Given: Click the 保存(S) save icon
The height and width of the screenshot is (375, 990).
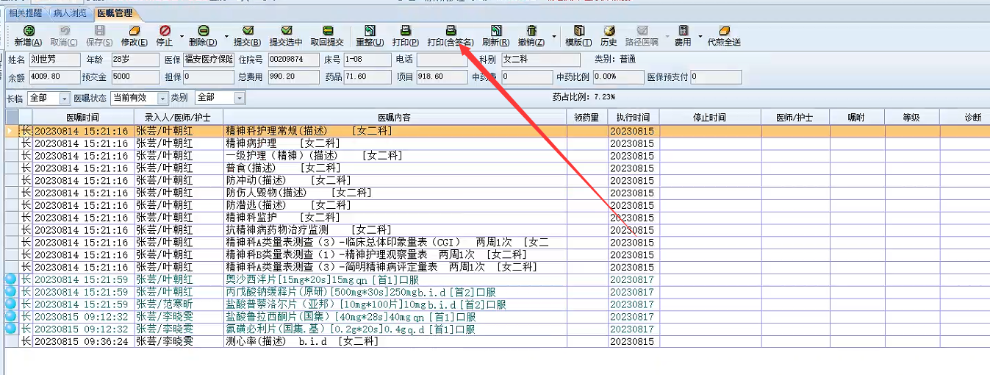Looking at the screenshot, I should [99, 31].
